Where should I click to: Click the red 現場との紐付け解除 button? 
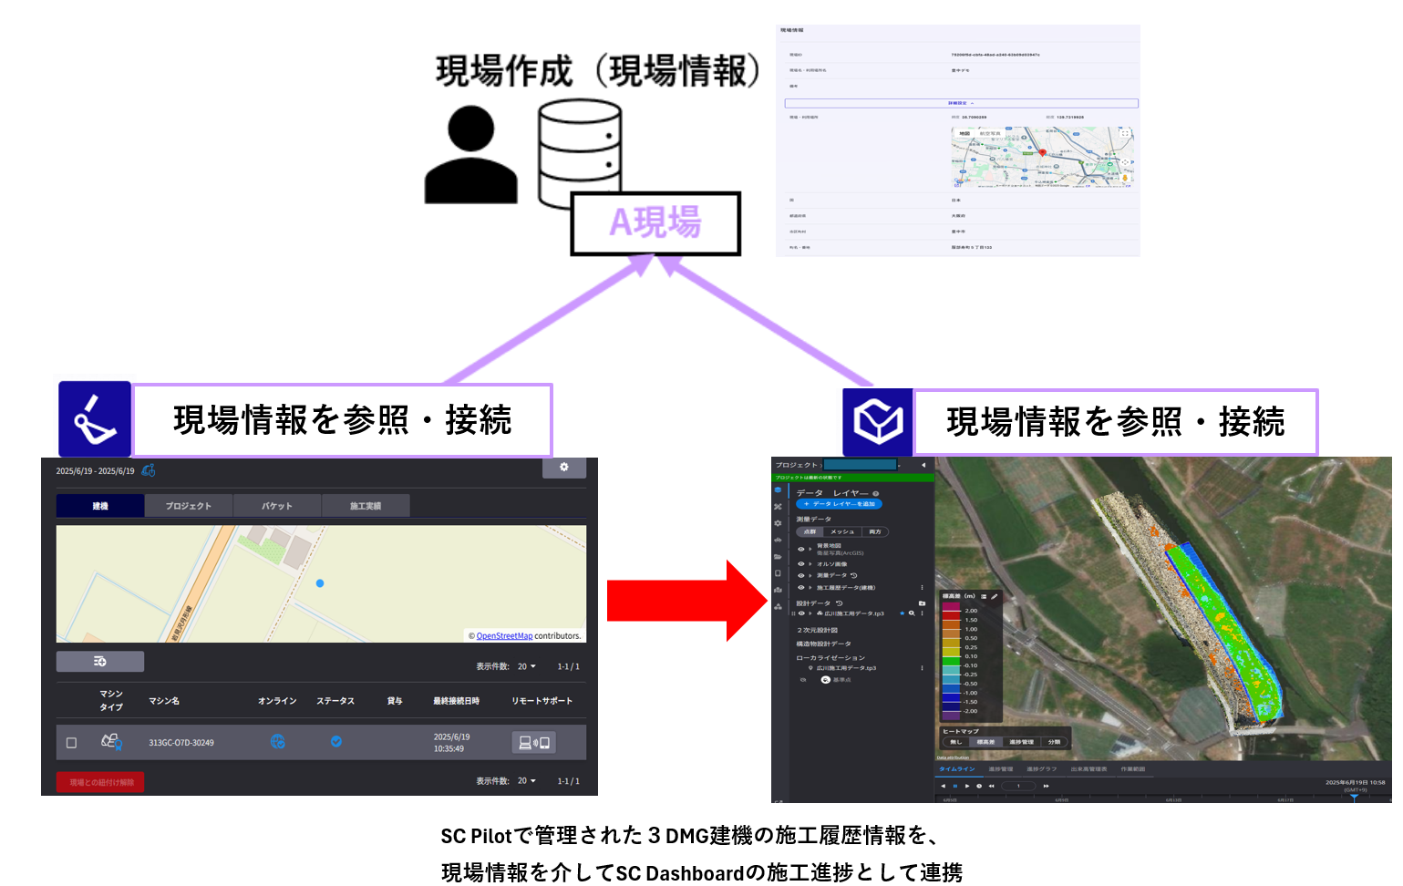click(x=100, y=782)
